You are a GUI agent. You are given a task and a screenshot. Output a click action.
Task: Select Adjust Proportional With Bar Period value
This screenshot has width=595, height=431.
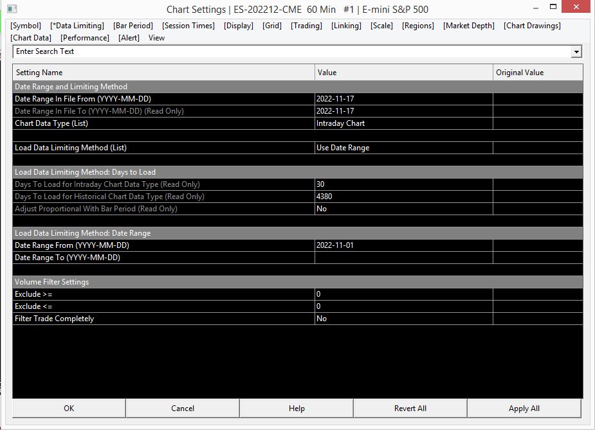(x=404, y=209)
